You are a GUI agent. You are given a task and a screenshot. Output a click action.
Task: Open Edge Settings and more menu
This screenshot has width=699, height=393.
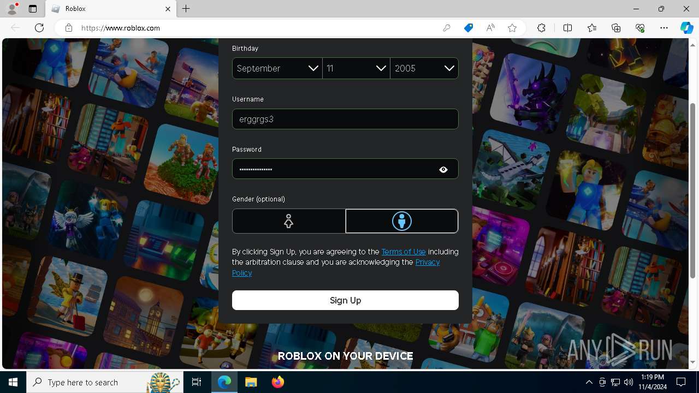[x=664, y=28]
